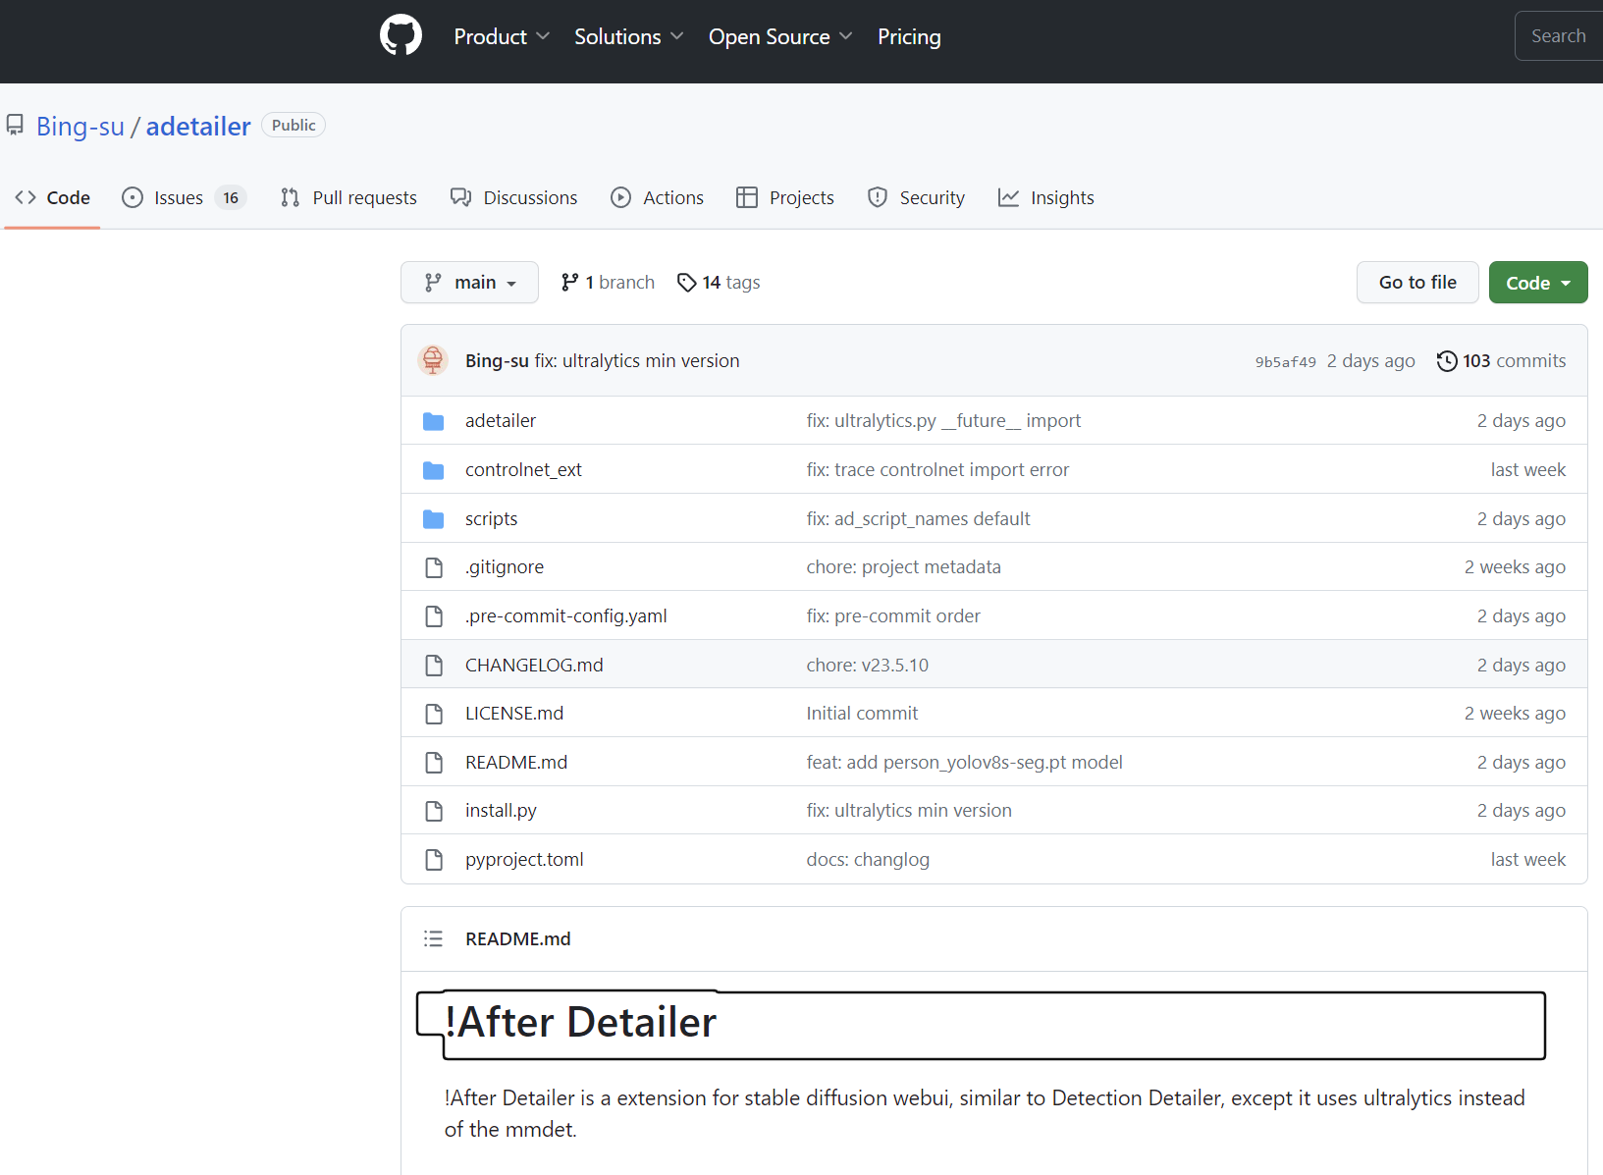Open the controlnet_ext folder
Screen dimensions: 1603x1175
tap(523, 469)
